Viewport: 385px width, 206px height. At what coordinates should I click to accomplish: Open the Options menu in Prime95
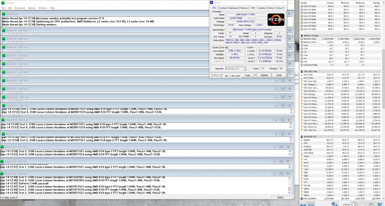coord(32,8)
